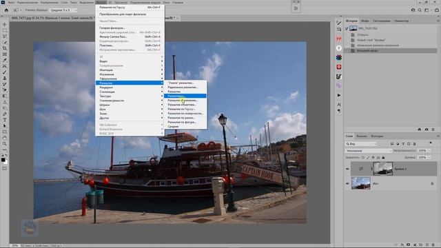Select the Move tool
Image resolution: width=441 pixels, height=248 pixels.
(x=5, y=25)
